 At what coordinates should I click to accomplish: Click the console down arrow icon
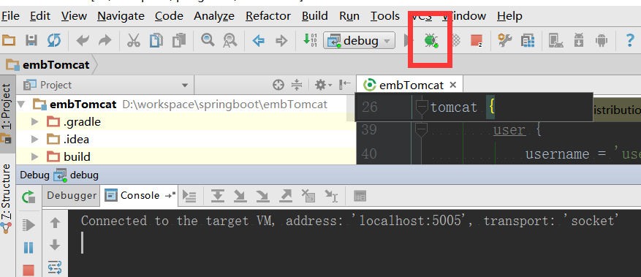pyautogui.click(x=55, y=245)
